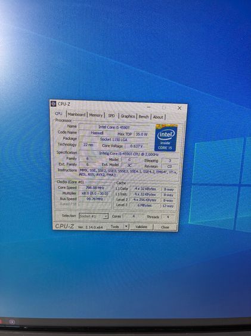Click the Haswell code name value
This screenshot has width=251, height=336.
[97, 133]
